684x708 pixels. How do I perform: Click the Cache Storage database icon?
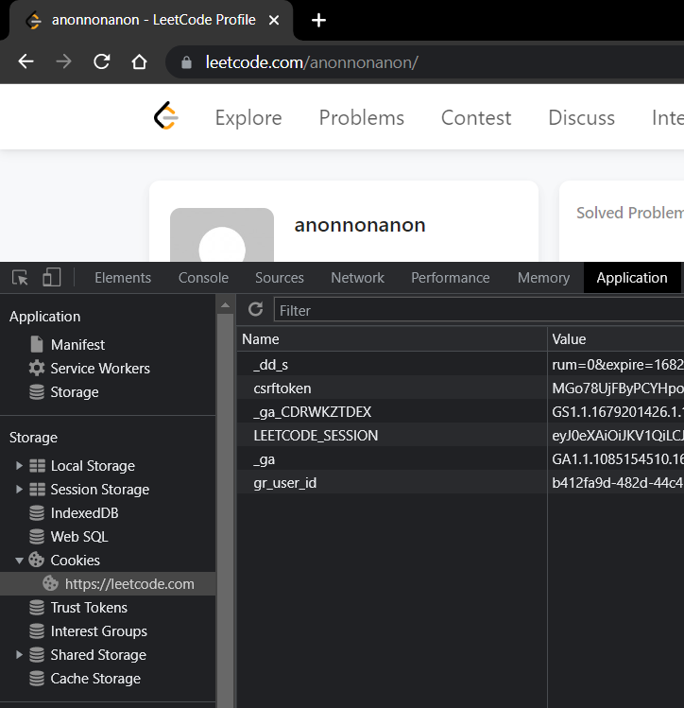(37, 678)
